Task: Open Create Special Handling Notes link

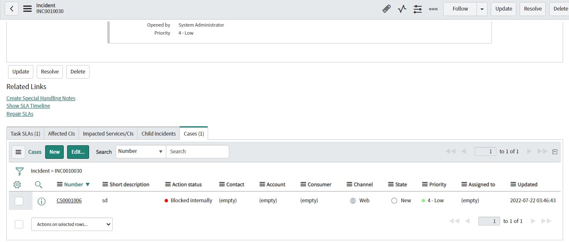Action: tap(41, 98)
